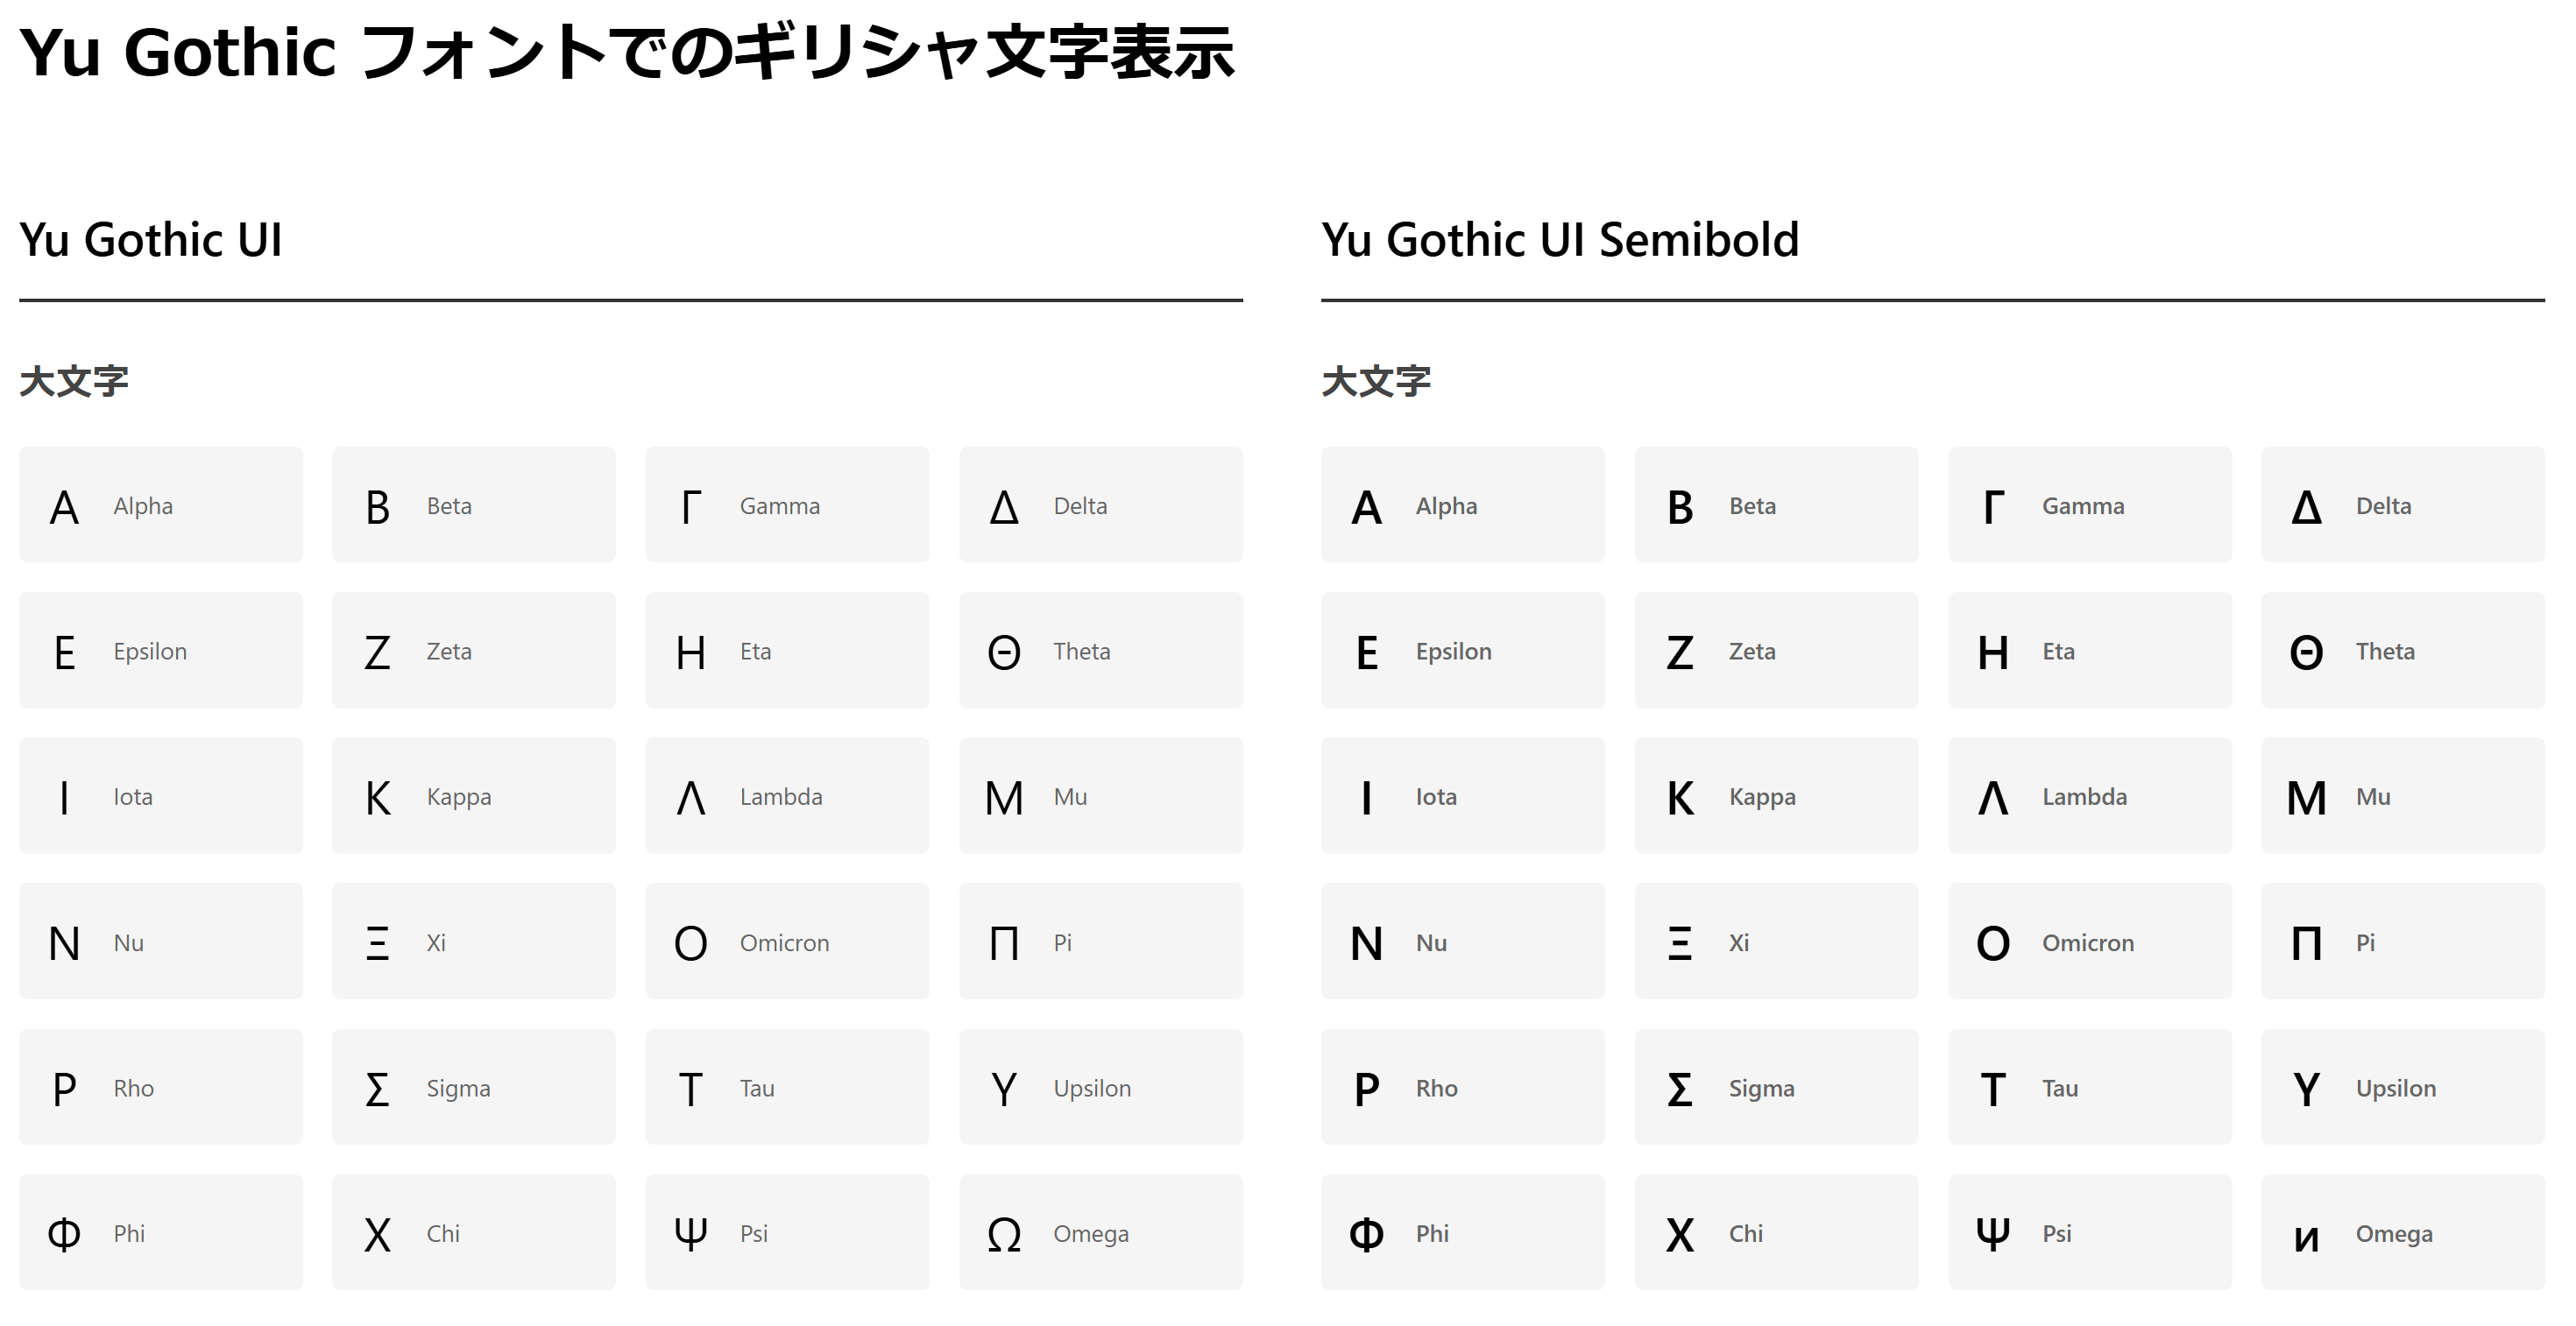Click the Sigma card in Semibold section
Screen dimensions: 2576x1326
pos(1776,1087)
